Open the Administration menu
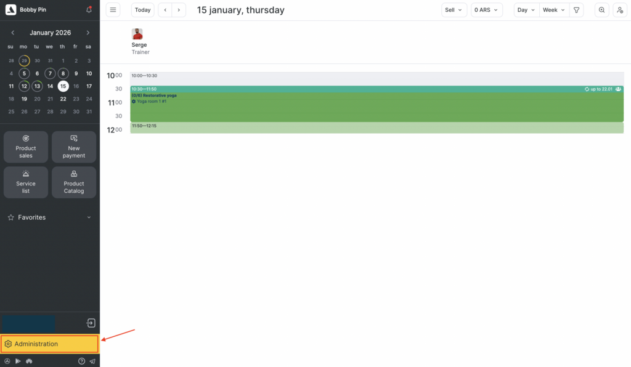Screen dimensions: 631x367 [x=49, y=344]
